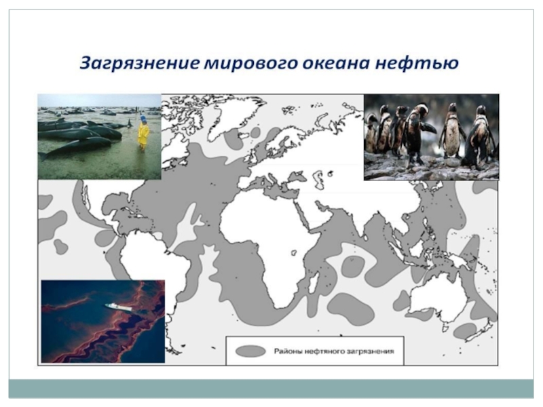Click the gray oval legend swatch
The image size is (543, 407).
(x=250, y=351)
